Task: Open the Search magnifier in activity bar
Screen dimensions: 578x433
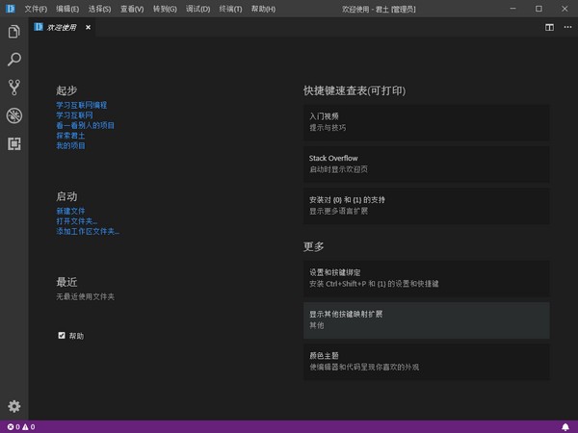Action: pyautogui.click(x=14, y=60)
